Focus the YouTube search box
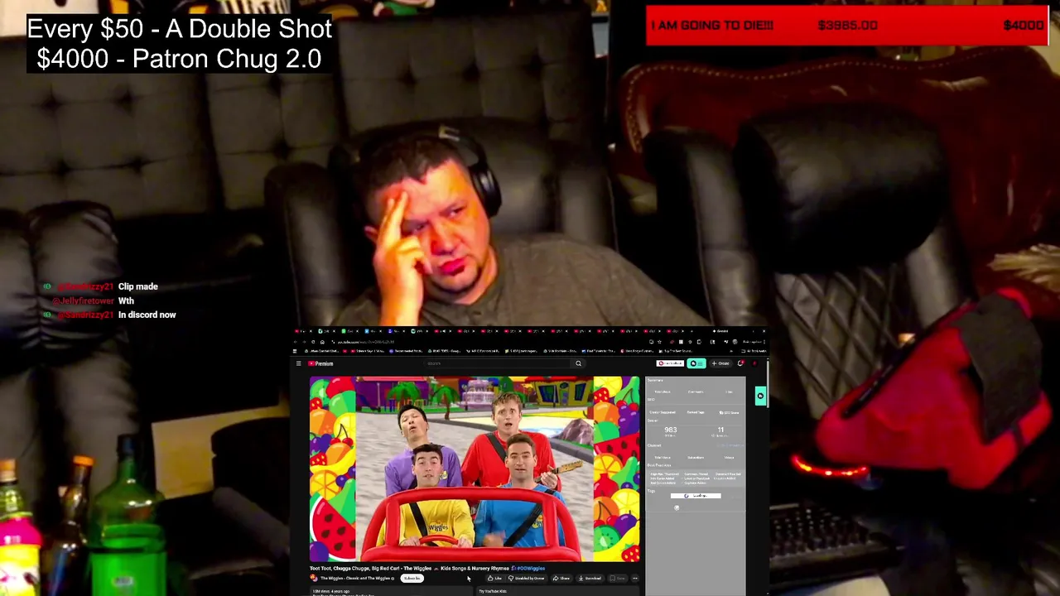The width and height of the screenshot is (1060, 596). (x=497, y=363)
